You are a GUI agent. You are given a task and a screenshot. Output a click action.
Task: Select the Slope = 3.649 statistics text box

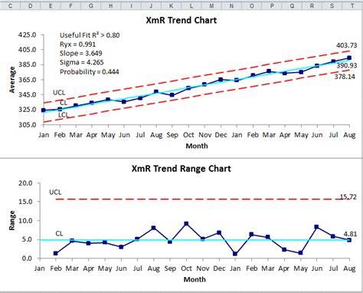[x=81, y=53]
